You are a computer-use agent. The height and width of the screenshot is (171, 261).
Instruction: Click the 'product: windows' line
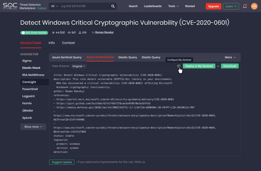pyautogui.click(x=68, y=144)
